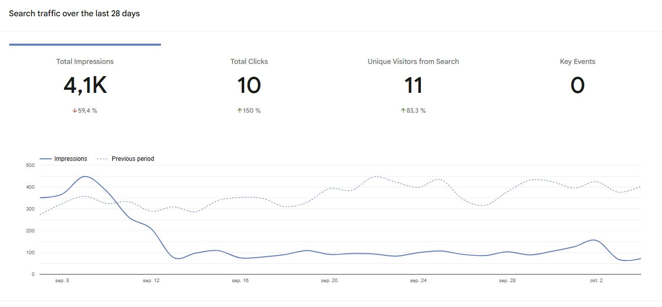The height and width of the screenshot is (307, 662).
Task: Click the green up arrow beside 150 %
Action: point(240,111)
